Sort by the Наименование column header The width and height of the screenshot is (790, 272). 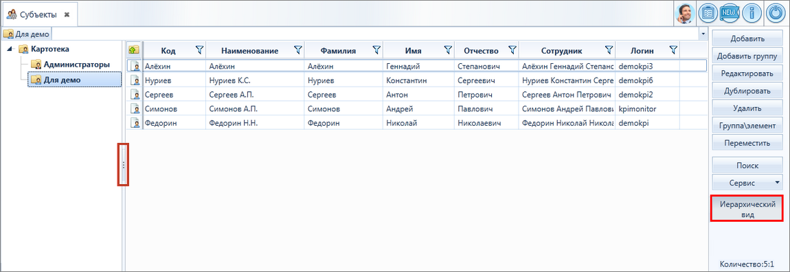pyautogui.click(x=249, y=51)
